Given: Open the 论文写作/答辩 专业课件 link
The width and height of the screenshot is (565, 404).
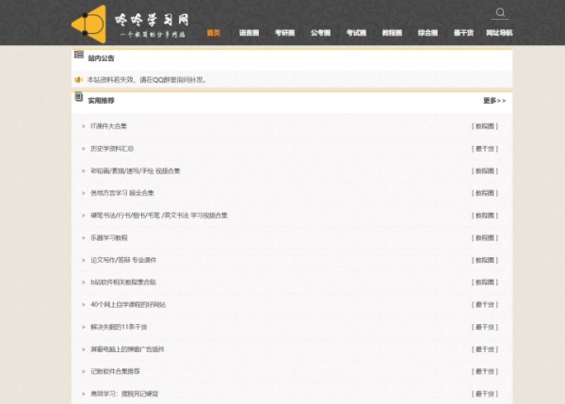Looking at the screenshot, I should [123, 260].
